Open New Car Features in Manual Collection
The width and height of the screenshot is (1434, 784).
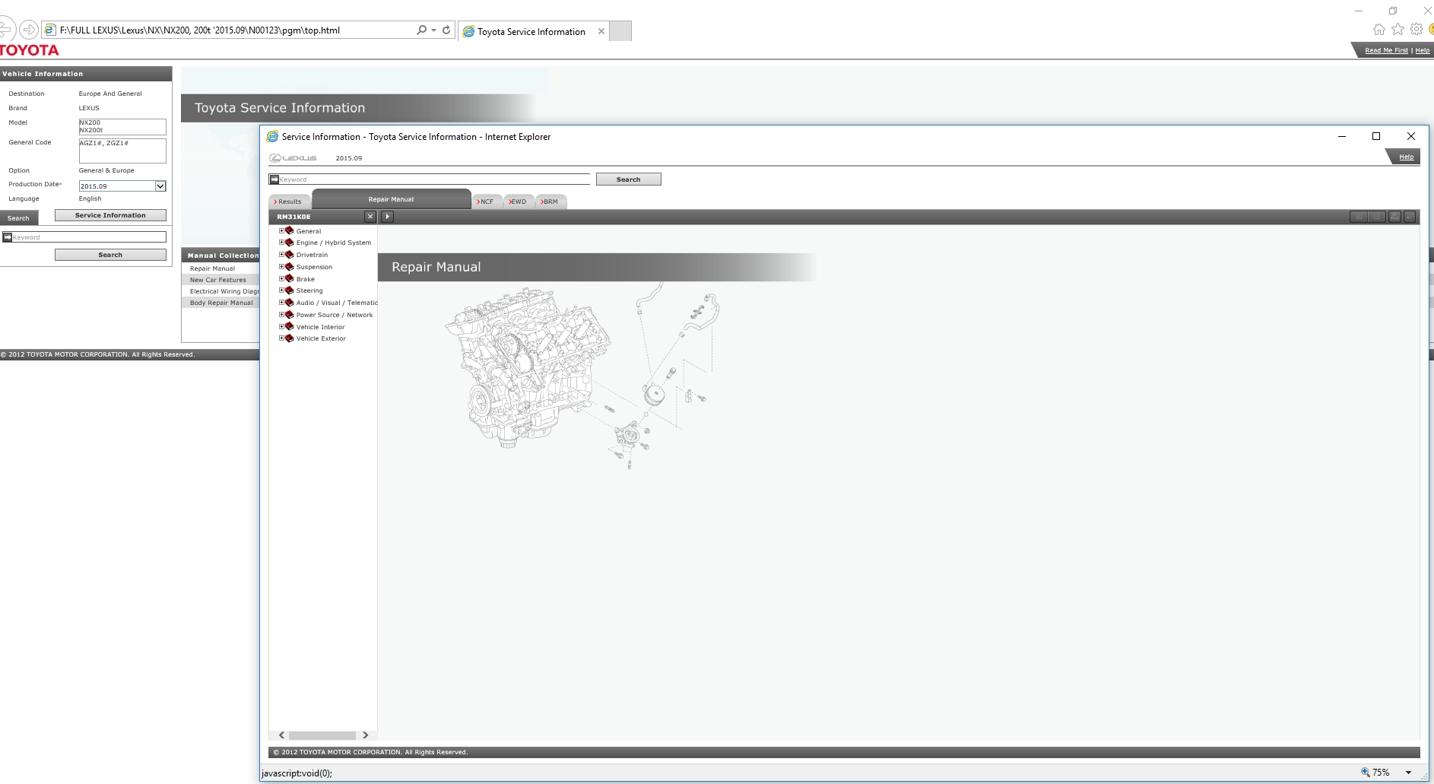coord(217,280)
